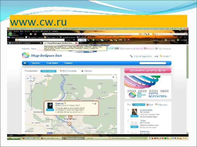Click the Карта волонтера banner

(148, 87)
